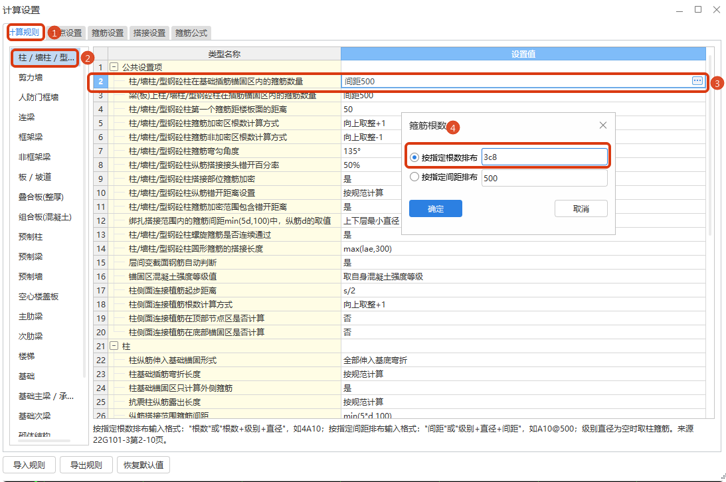Select 剪力墙 in the left list
726x482 pixels.
coord(31,77)
